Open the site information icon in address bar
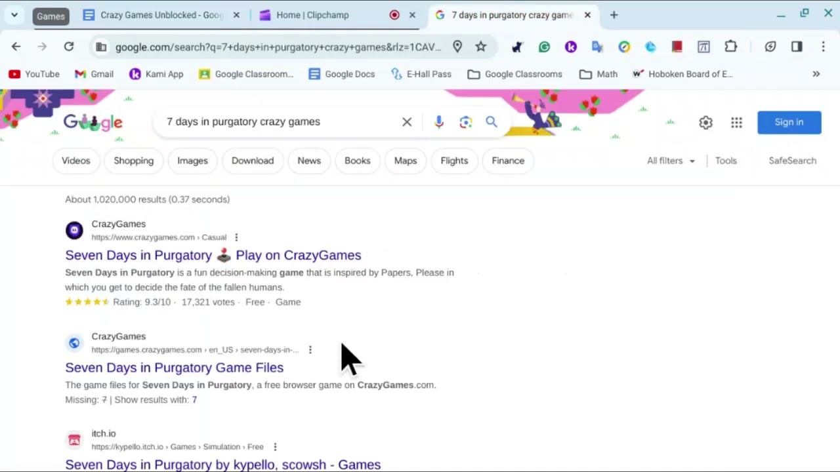This screenshot has width=840, height=472. click(100, 47)
